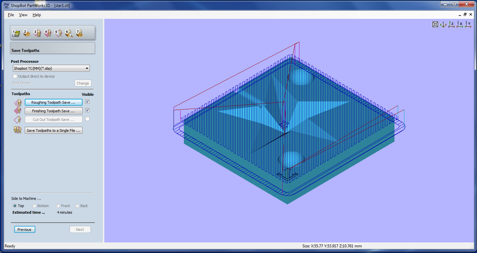Open the View menu
The height and width of the screenshot is (253, 477).
(23, 15)
